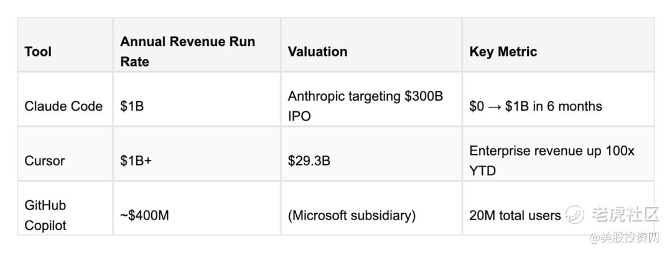Click the $29.3B valuation cell
672x253 pixels.
309,161
